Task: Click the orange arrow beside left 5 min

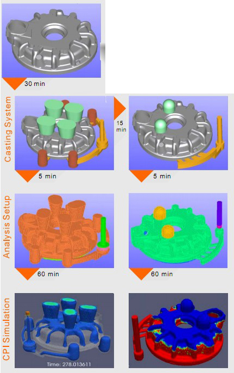Action: (27, 175)
